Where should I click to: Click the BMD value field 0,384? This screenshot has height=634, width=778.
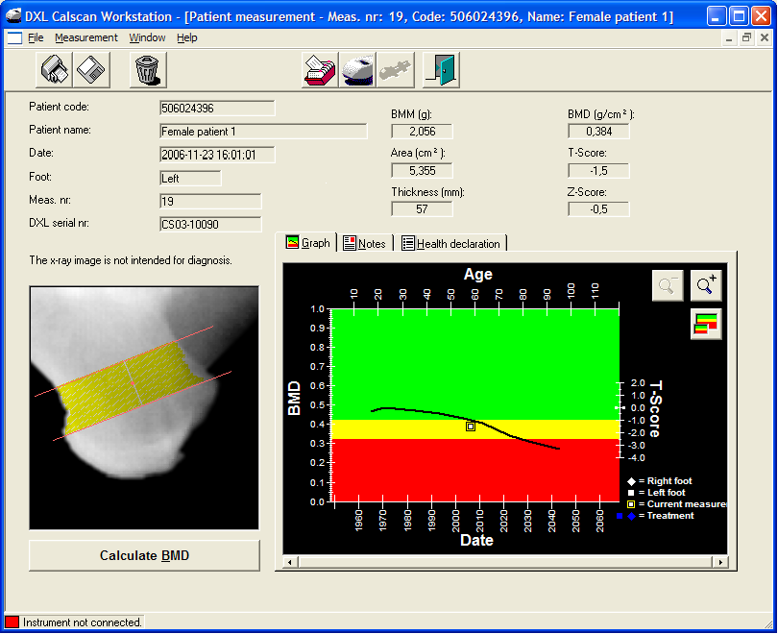599,132
